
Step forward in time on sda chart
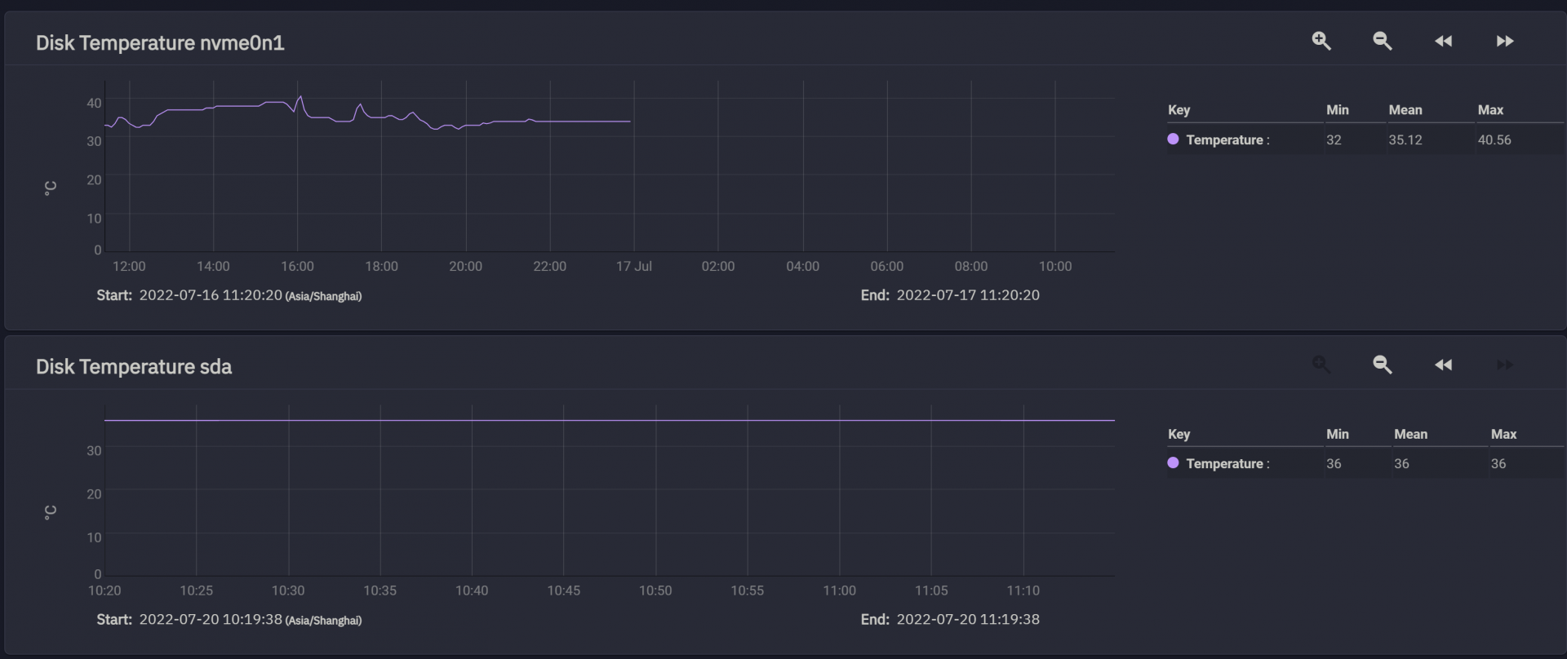click(x=1505, y=365)
